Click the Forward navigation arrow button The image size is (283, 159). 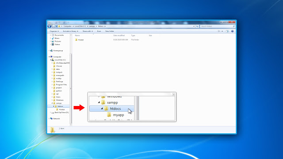[x=54, y=26]
